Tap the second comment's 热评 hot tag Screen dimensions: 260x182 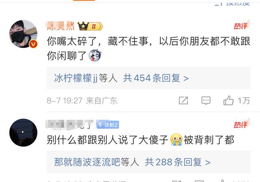tap(242, 124)
